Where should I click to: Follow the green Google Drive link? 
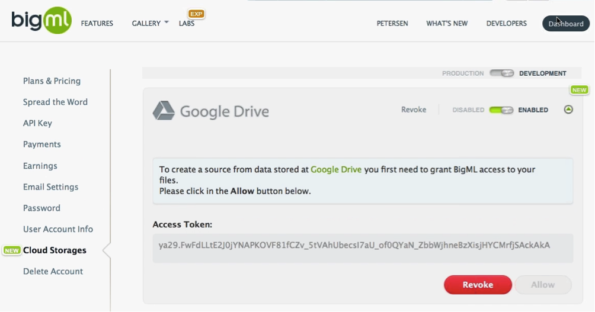coord(336,169)
